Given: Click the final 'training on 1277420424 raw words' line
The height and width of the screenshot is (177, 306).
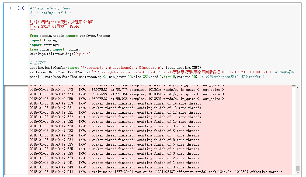Looking at the screenshot, I should pos(156,172).
